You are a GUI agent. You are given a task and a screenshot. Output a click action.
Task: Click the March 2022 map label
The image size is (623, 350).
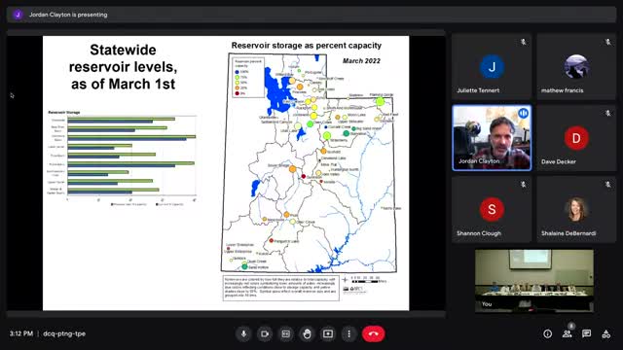361,60
